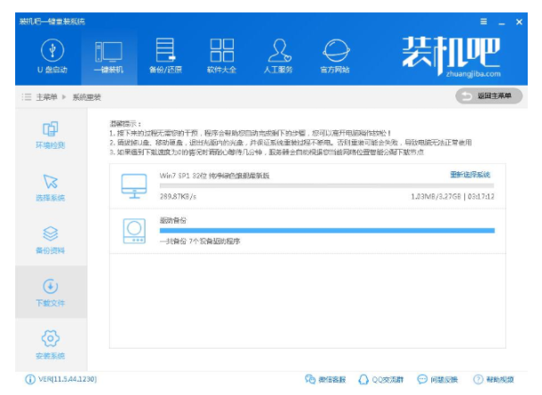Open 微信客服 WeChat support
542x395 pixels.
(328, 380)
